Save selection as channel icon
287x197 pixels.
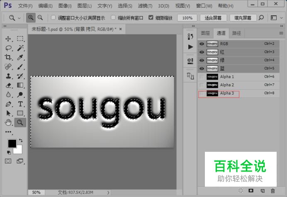[x=251, y=191]
